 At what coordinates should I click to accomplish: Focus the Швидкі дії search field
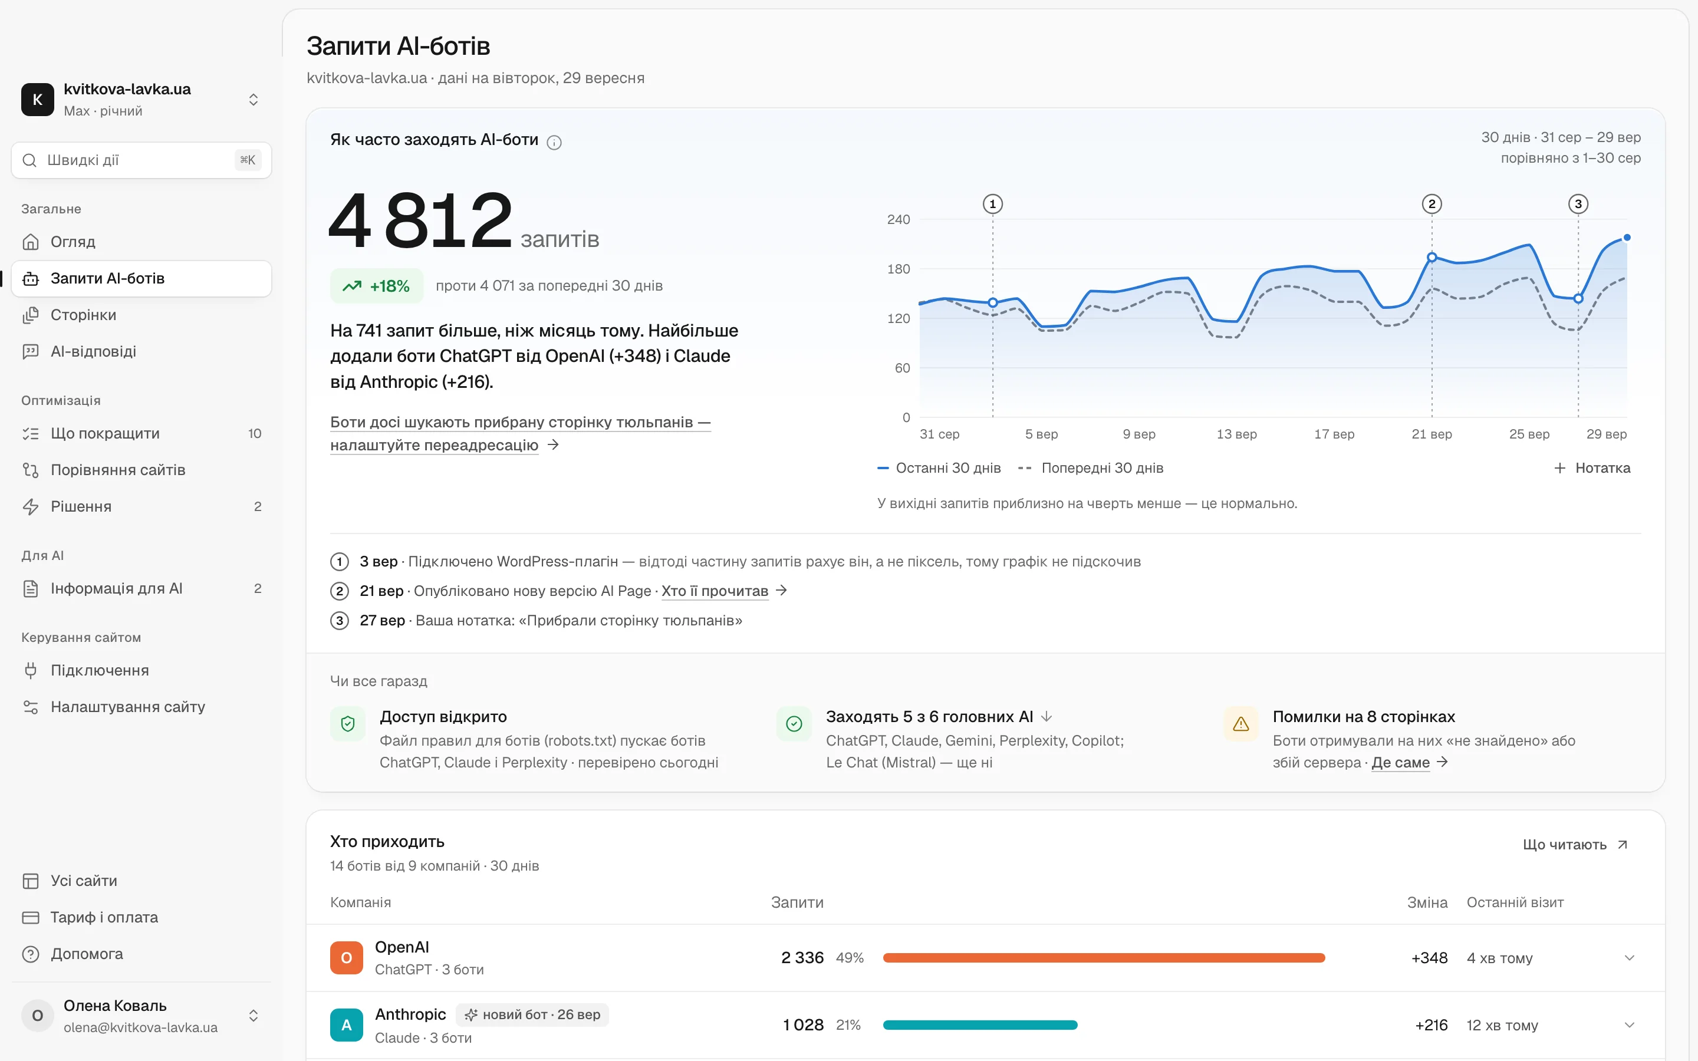pos(141,160)
